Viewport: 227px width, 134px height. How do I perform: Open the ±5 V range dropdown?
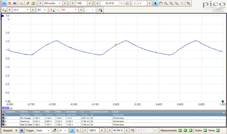click(x=28, y=10)
